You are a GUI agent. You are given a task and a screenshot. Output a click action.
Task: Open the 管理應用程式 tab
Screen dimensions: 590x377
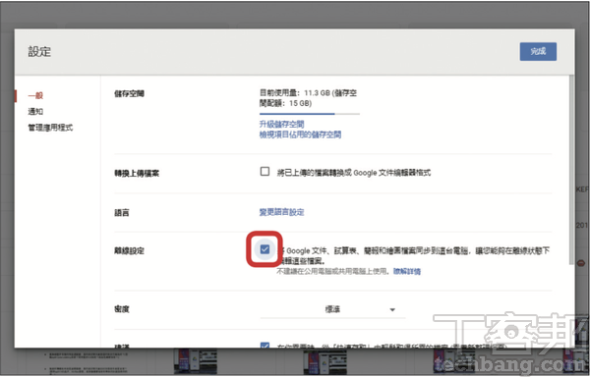[50, 128]
